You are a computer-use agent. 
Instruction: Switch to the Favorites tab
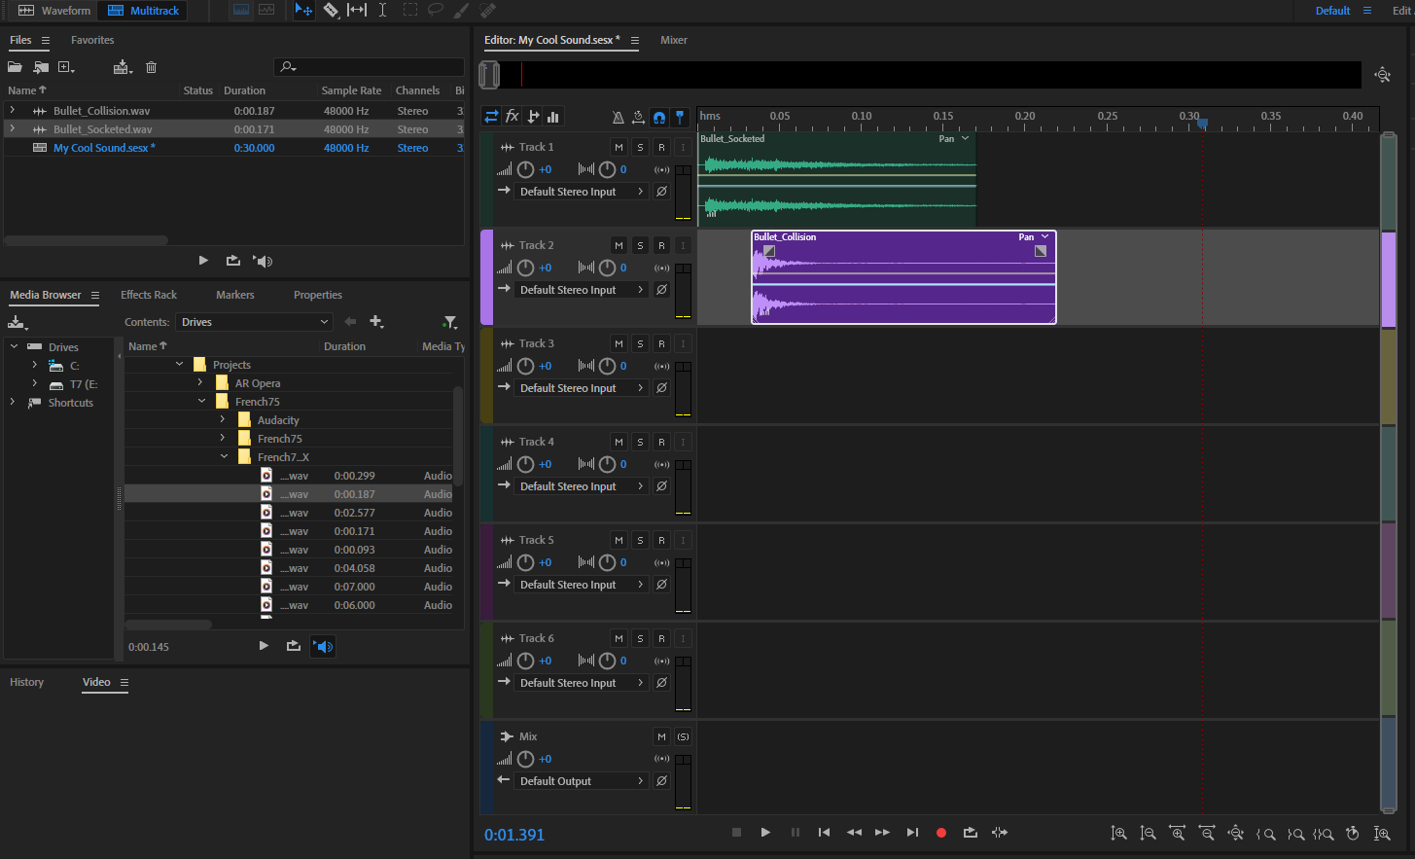[92, 40]
